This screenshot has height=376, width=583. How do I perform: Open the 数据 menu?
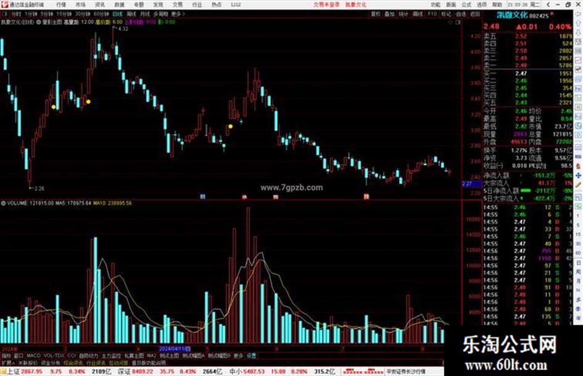click(119, 5)
